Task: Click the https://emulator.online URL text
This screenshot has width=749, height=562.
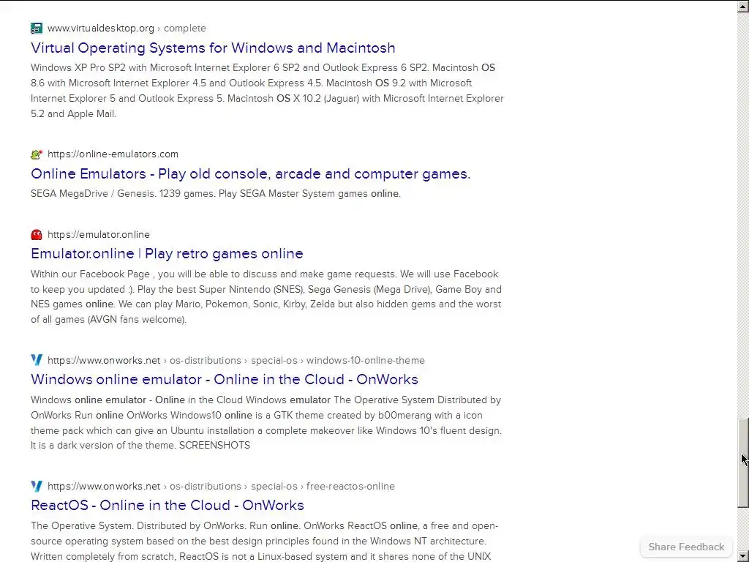Action: coord(99,235)
